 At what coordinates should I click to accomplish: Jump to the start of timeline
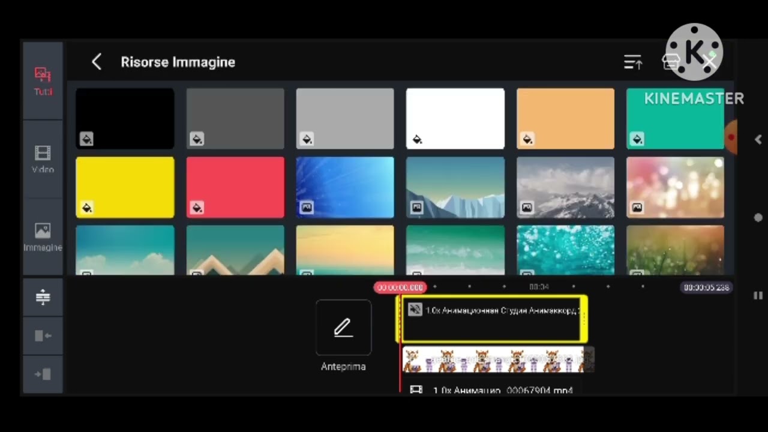(x=43, y=336)
